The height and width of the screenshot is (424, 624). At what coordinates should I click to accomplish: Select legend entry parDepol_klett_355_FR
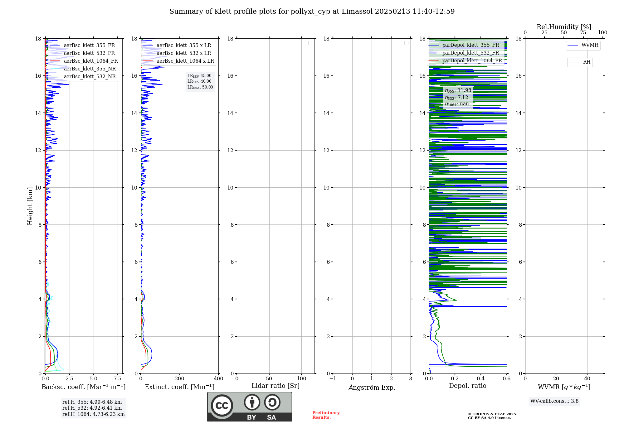click(464, 45)
